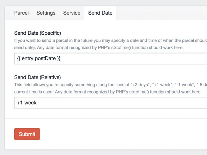The width and height of the screenshot is (207, 155).
Task: Select the Service tab
Action: pos(72,13)
